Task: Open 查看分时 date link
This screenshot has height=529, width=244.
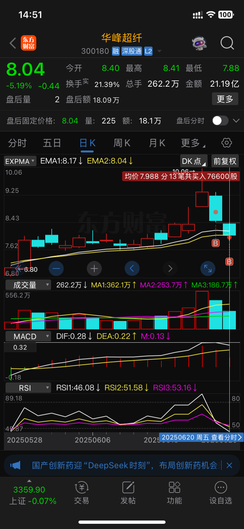Action: [201, 437]
